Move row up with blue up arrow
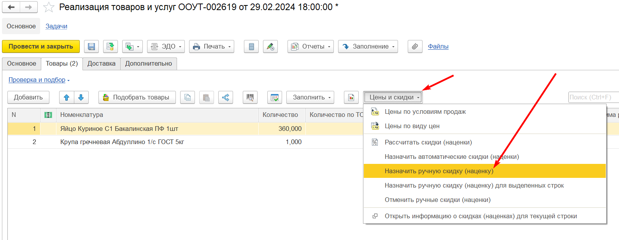The height and width of the screenshot is (240, 619). coord(67,97)
